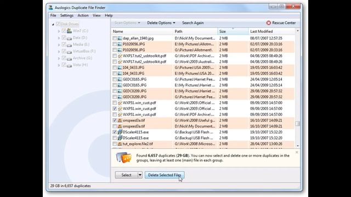351x197 pixels.
Task: Toggle the Disk Drives root checkbox
Action: pyautogui.click(x=58, y=24)
